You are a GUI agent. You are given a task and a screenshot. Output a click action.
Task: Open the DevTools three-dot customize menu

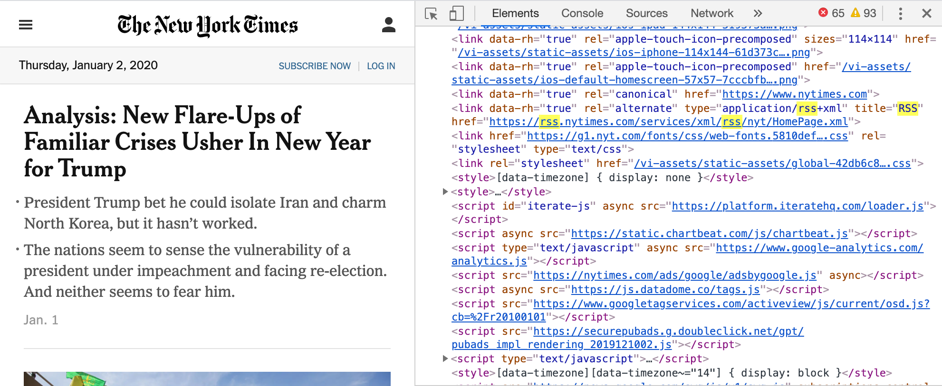[900, 13]
